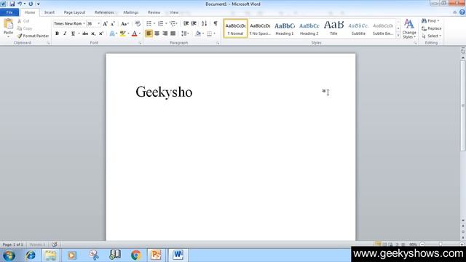Viewport: 466px width, 262px height.
Task: Open the Shading dropdown
Action: tap(200, 33)
